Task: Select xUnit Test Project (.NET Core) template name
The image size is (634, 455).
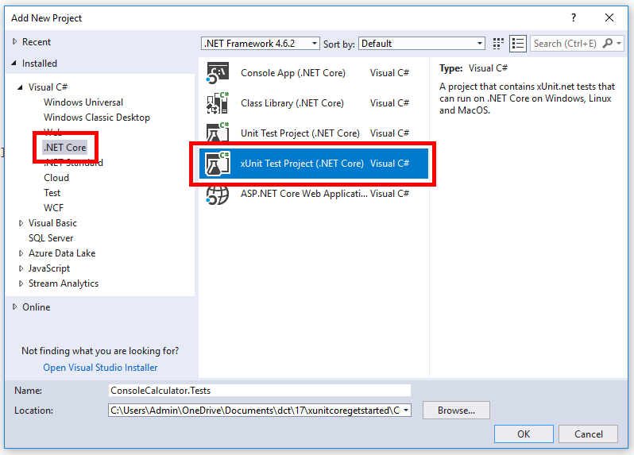Action: coord(302,164)
